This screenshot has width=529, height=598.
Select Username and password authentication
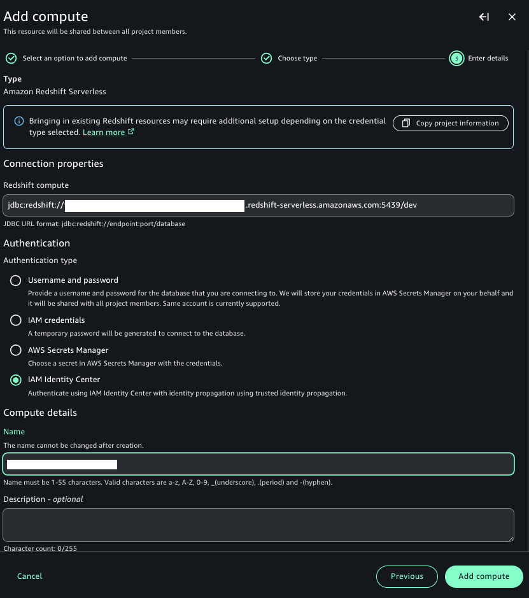point(16,280)
